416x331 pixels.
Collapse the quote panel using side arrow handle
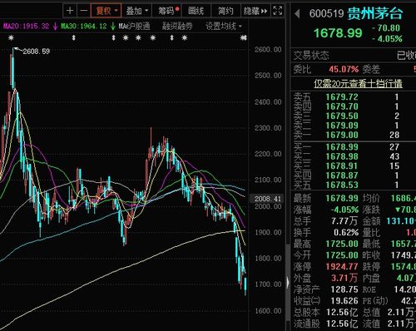[288, 283]
